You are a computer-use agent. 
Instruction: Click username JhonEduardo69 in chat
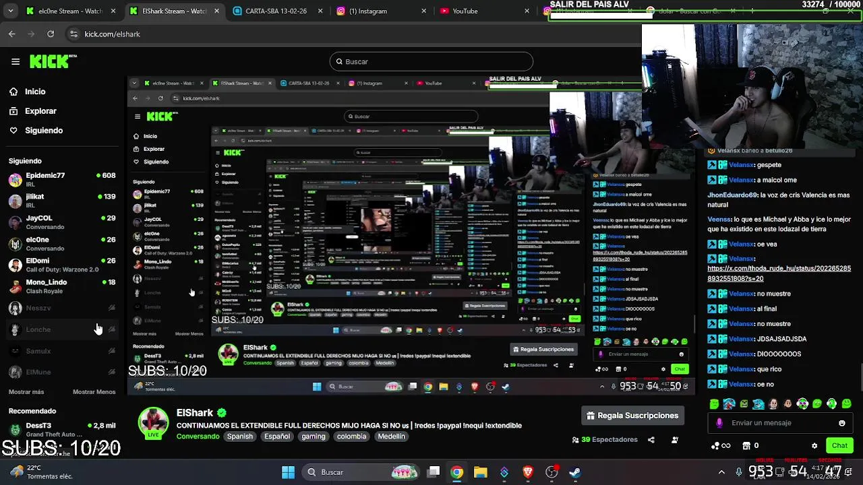732,195
